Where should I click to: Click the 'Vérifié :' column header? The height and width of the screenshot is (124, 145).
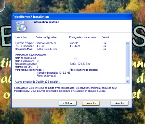[107, 37]
